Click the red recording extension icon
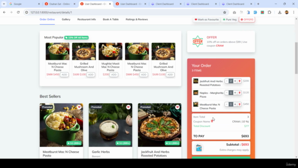298x168 pixels. [x=262, y=13]
